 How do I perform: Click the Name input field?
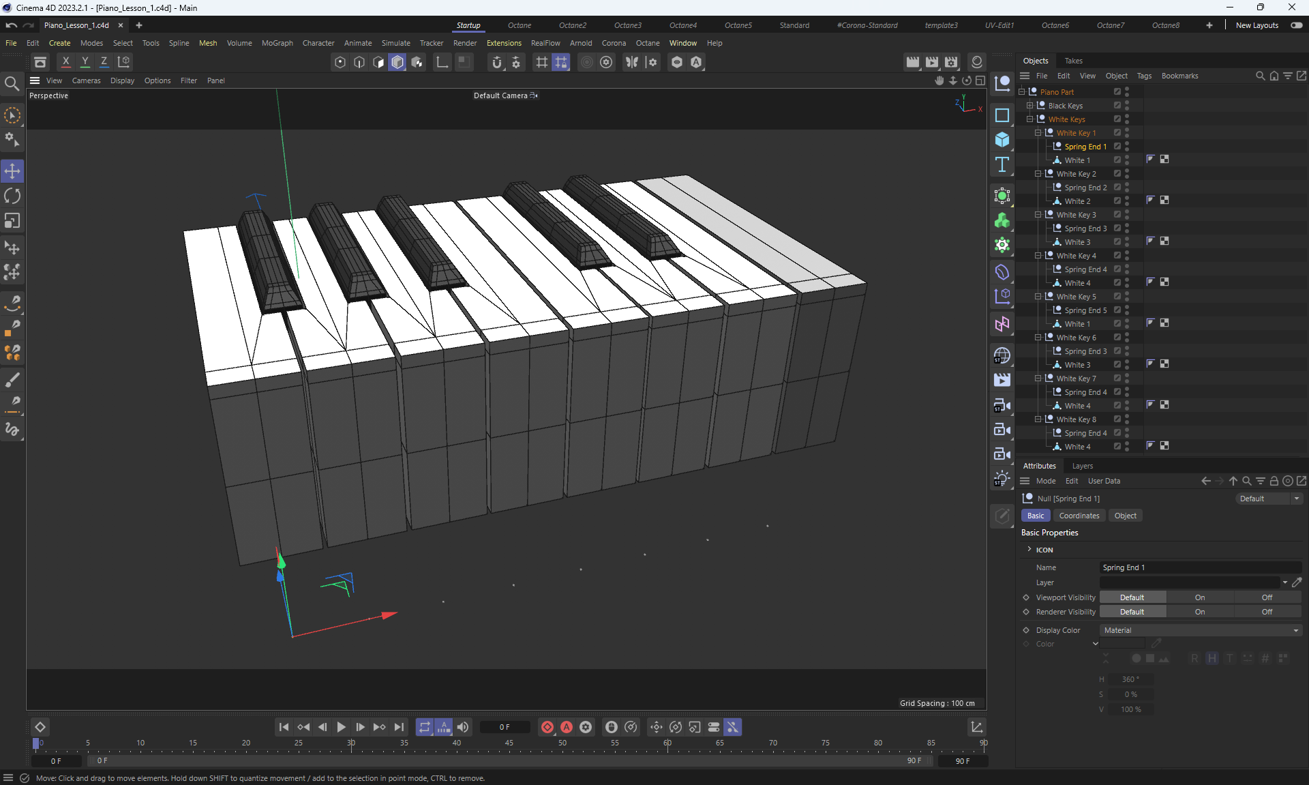(x=1200, y=567)
